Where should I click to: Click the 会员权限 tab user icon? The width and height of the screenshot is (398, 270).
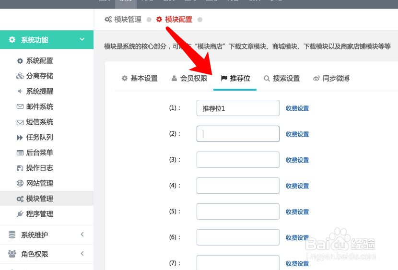(174, 78)
